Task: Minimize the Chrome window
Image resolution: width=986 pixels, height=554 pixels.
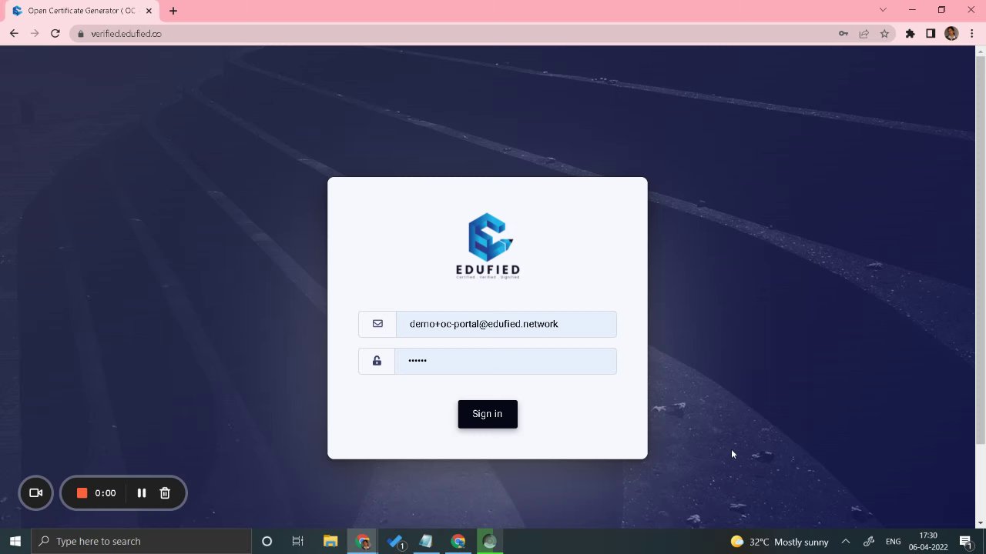Action: tap(912, 10)
